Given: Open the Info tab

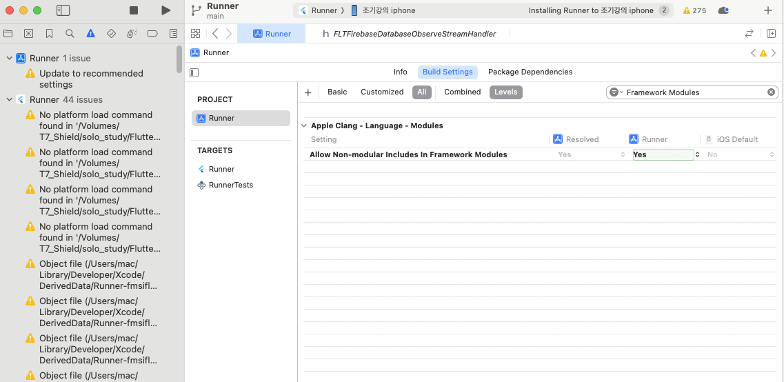Looking at the screenshot, I should click(401, 72).
